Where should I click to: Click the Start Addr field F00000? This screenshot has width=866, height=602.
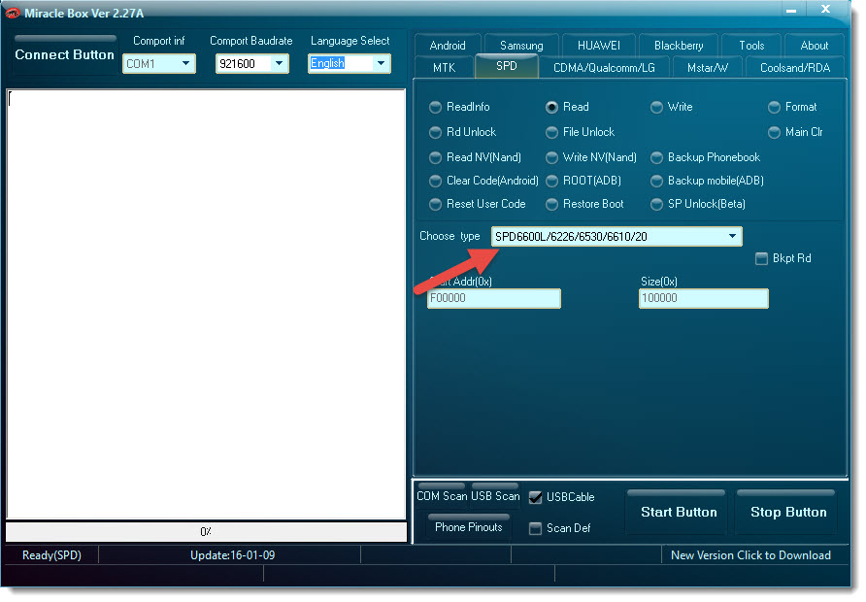point(494,299)
